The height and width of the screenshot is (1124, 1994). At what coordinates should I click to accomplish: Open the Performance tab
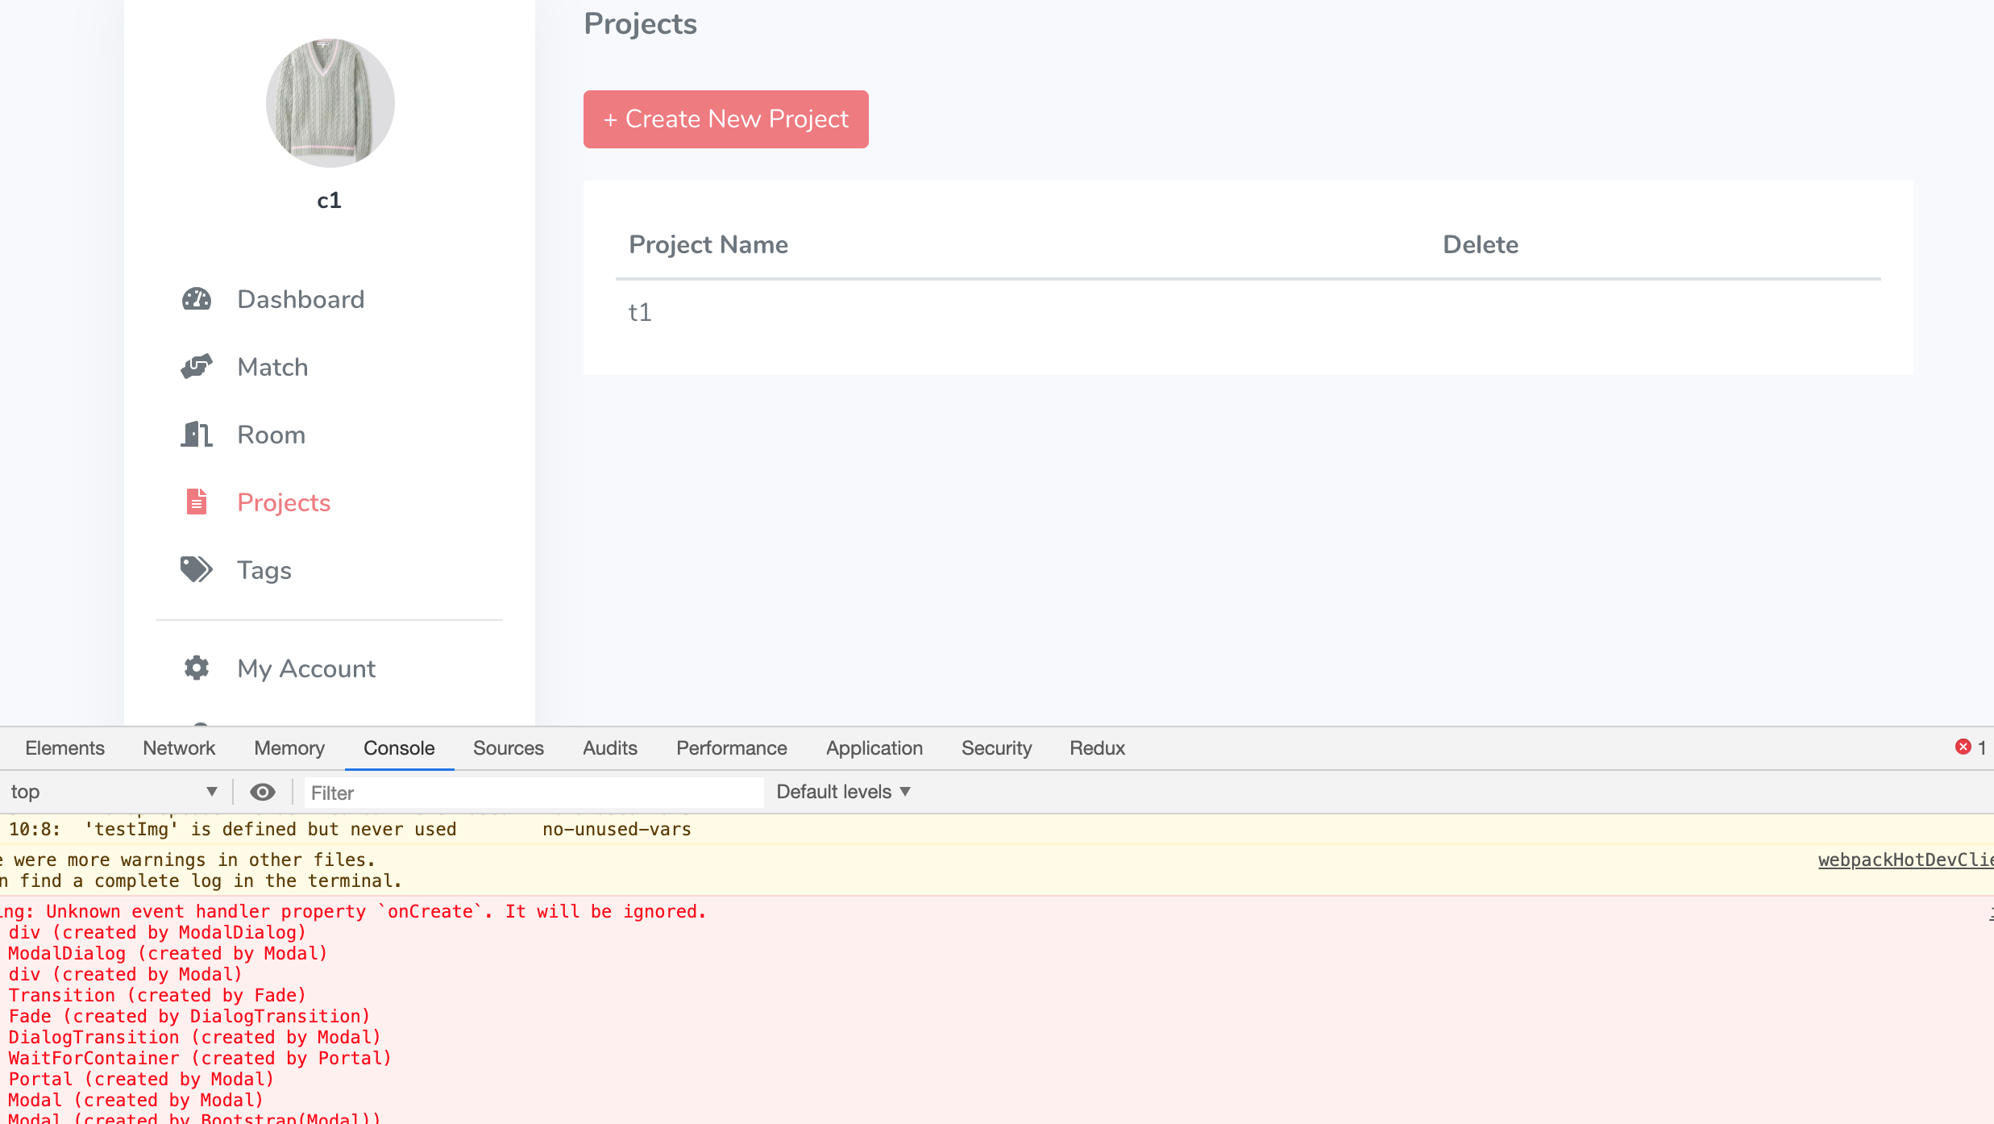click(x=732, y=748)
